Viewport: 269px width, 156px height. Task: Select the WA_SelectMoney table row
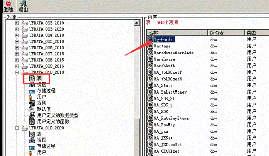[x=170, y=92]
